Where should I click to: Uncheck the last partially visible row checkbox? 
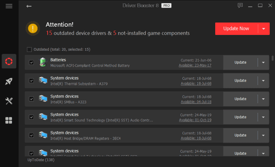pyautogui.click(x=31, y=153)
